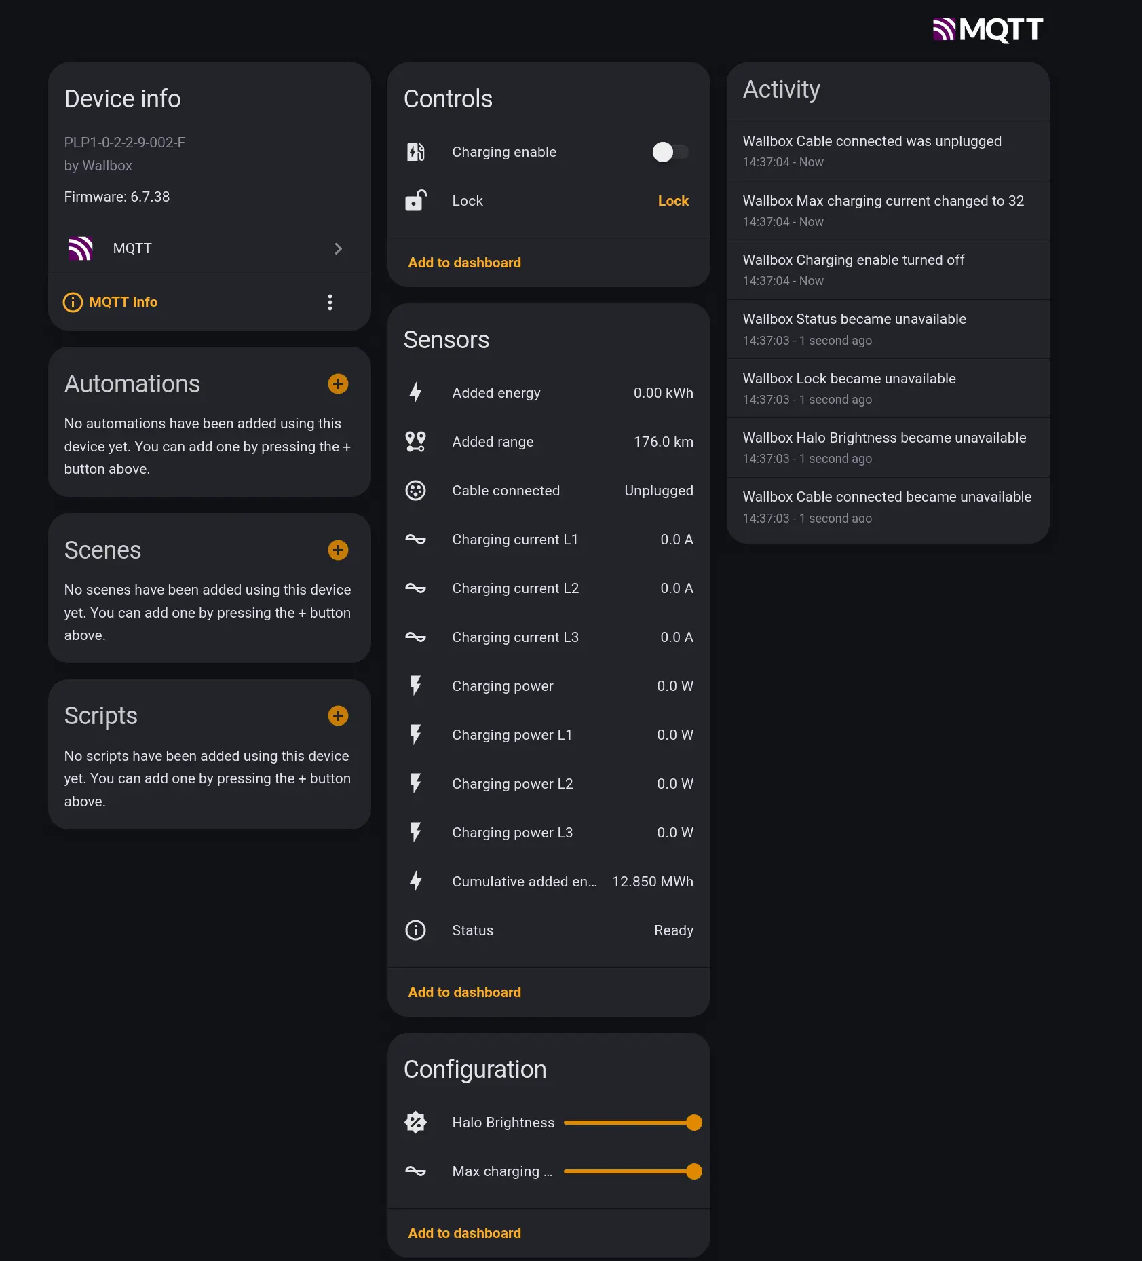Viewport: 1142px width, 1261px height.
Task: Click the Lock open padlock icon
Action: (x=415, y=201)
